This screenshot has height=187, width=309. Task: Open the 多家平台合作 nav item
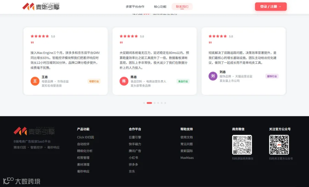[x=135, y=7]
